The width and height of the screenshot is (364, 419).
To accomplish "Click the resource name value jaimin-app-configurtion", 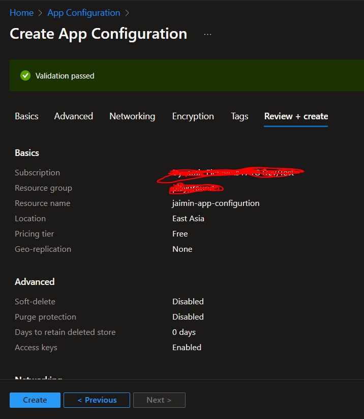I will tap(216, 203).
